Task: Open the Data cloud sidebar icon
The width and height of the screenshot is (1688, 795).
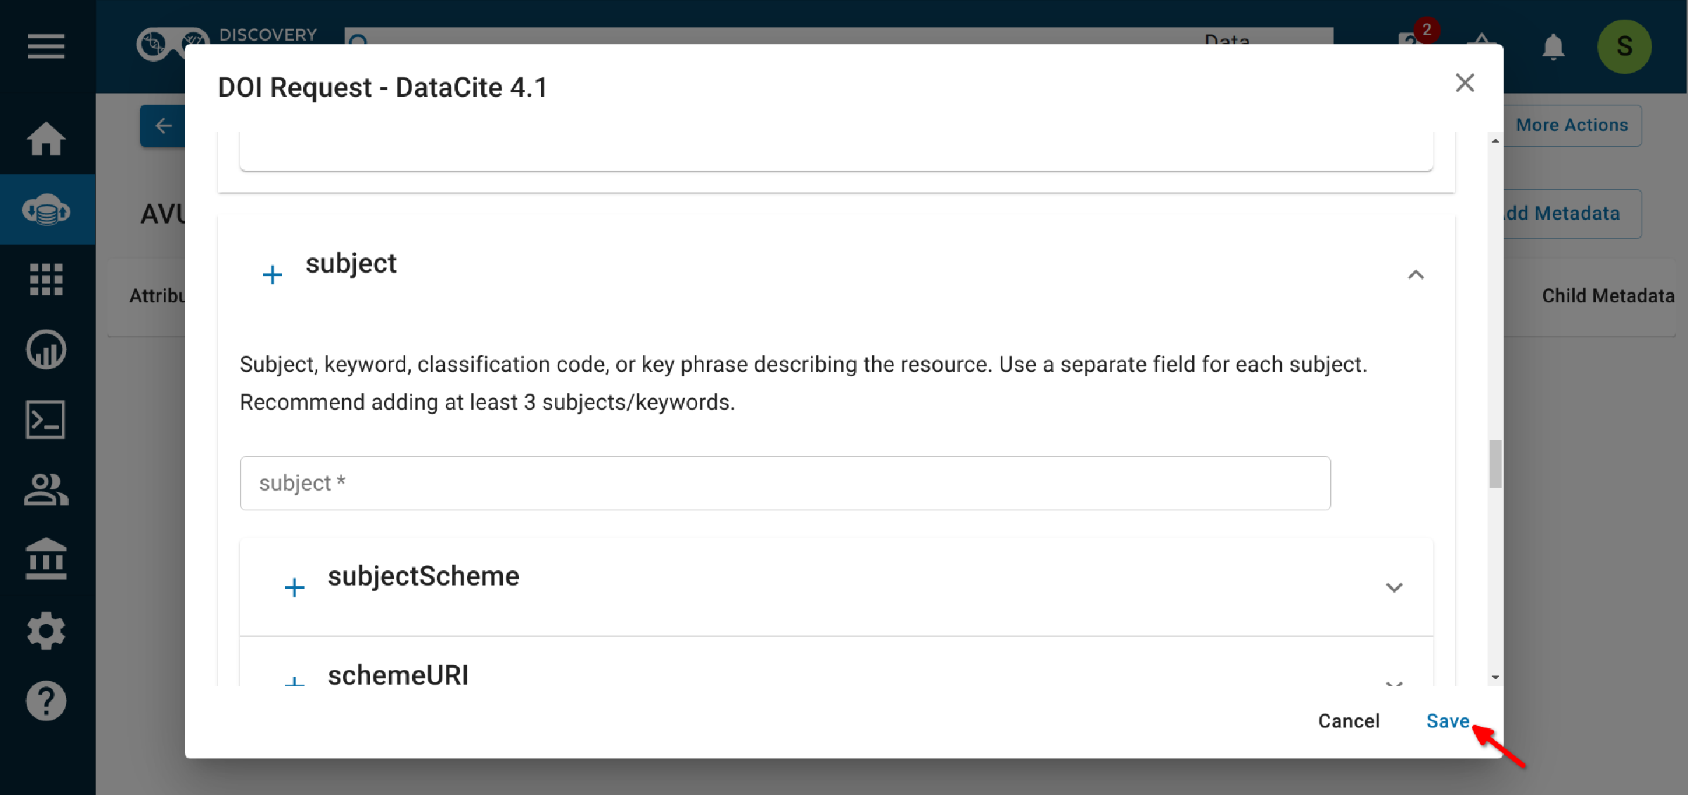Action: point(46,209)
